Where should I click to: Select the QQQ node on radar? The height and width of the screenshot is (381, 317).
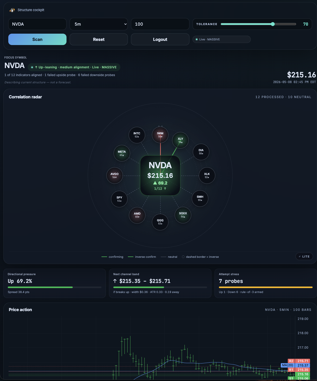click(160, 222)
